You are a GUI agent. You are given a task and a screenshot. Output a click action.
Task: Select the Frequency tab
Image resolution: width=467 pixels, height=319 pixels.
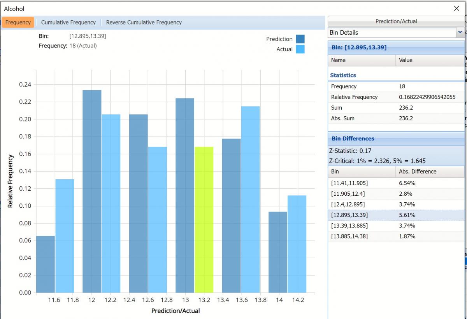pos(18,22)
